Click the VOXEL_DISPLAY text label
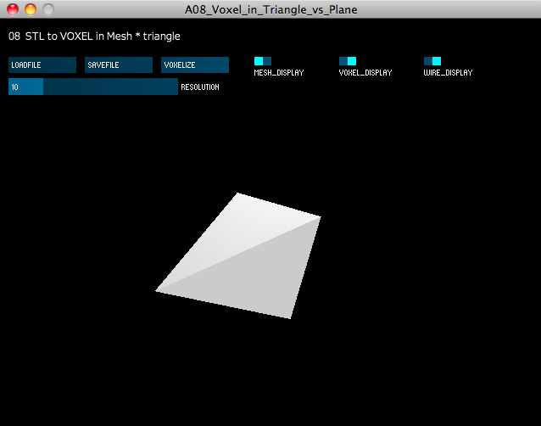 tap(365, 73)
